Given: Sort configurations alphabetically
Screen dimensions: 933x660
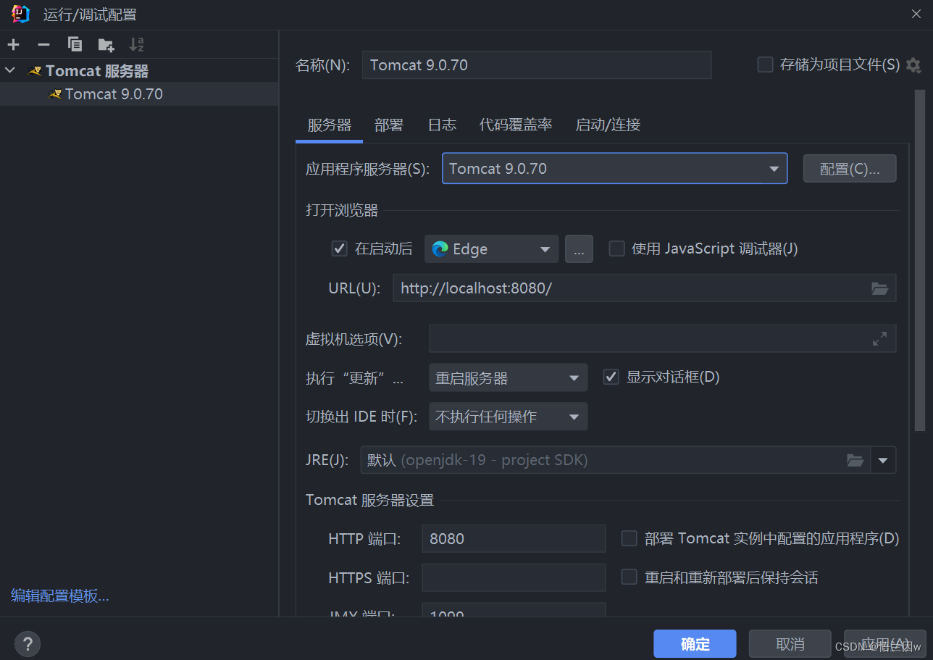Looking at the screenshot, I should point(136,45).
